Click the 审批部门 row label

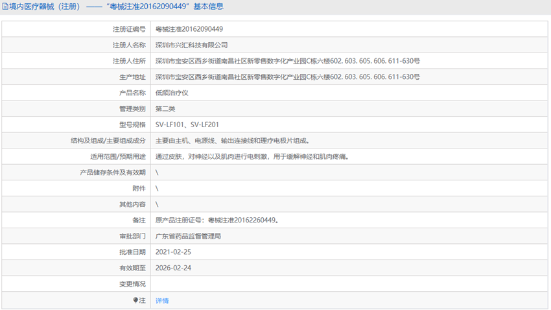pyautogui.click(x=132, y=236)
